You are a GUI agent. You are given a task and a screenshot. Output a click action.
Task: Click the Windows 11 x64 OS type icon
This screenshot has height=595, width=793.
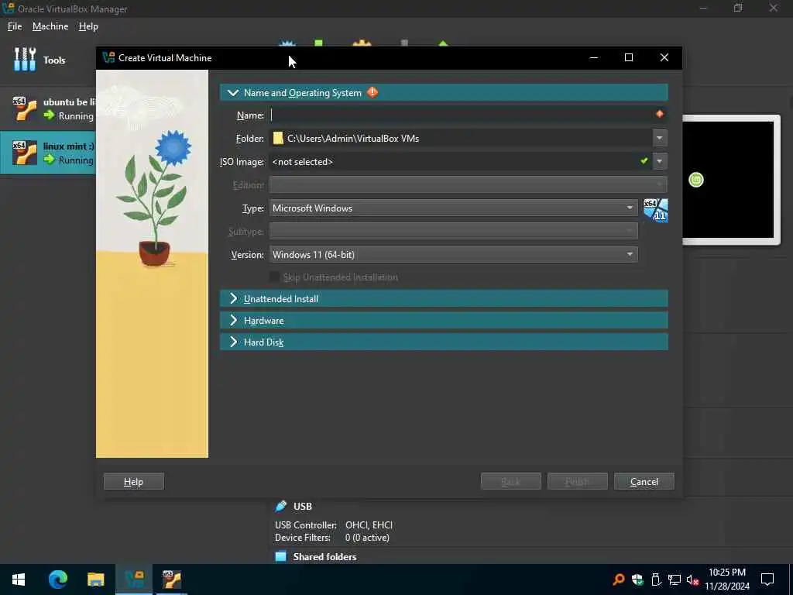tap(655, 210)
